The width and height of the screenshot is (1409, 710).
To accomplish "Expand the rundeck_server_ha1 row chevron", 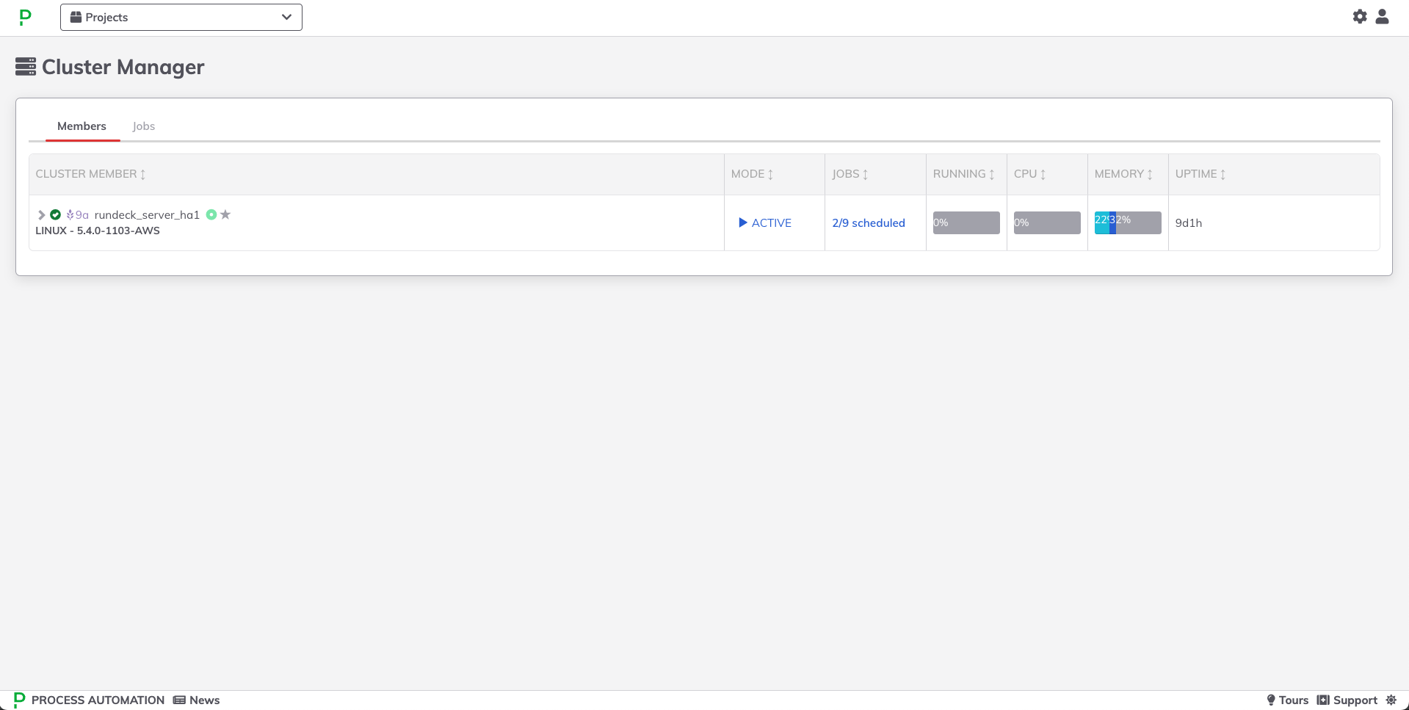I will pos(42,215).
